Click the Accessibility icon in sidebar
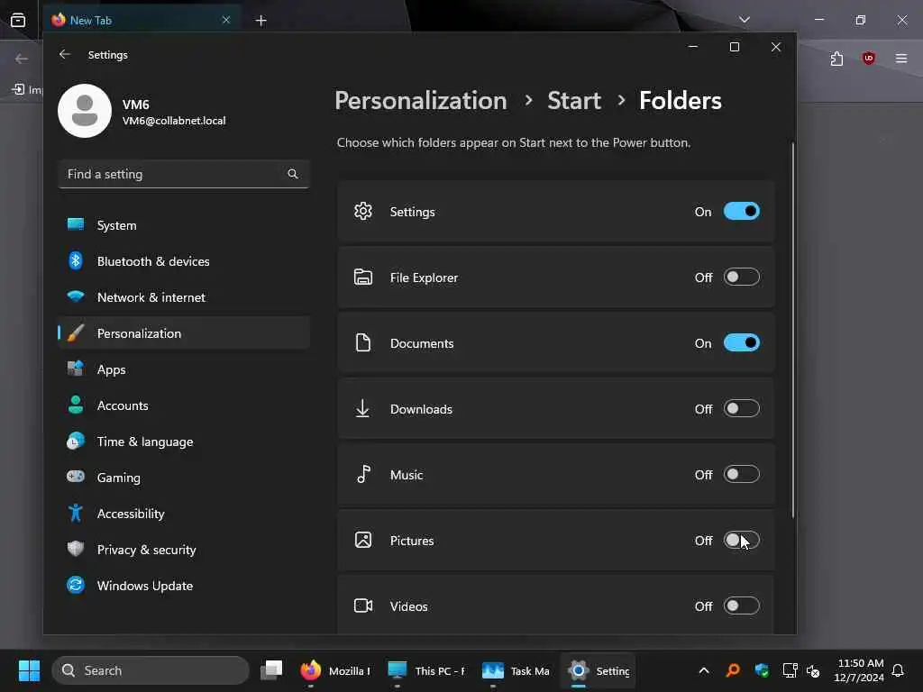Screen dimensions: 923x692 pos(76,514)
